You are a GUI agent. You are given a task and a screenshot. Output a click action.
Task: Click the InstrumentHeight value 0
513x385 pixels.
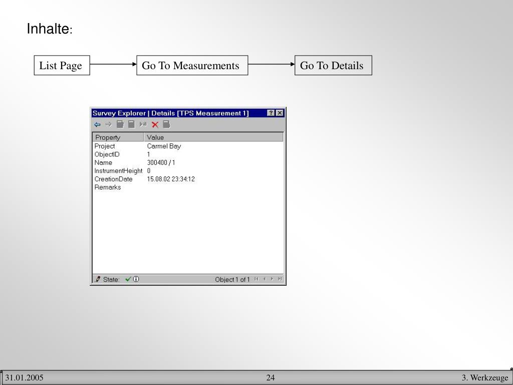click(148, 170)
